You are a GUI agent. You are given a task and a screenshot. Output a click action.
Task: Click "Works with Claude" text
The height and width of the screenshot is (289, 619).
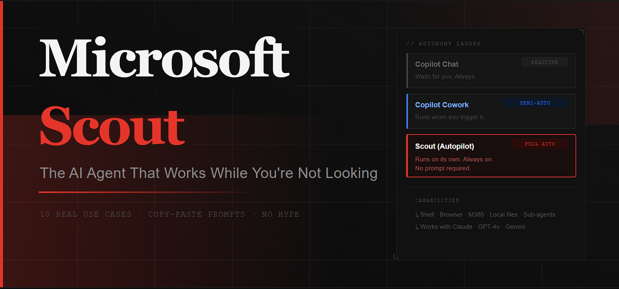coord(446,227)
